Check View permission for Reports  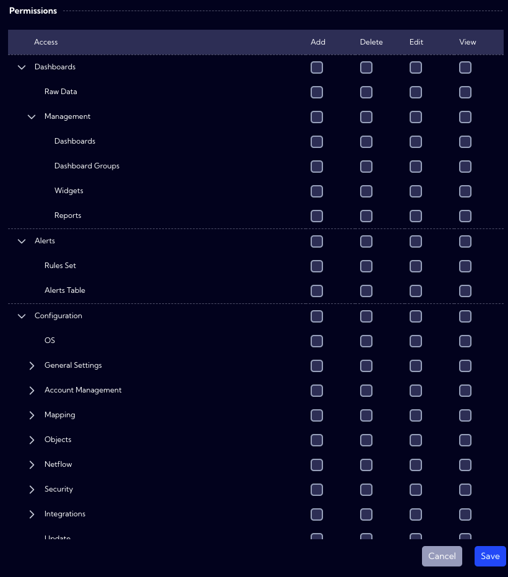(x=465, y=216)
